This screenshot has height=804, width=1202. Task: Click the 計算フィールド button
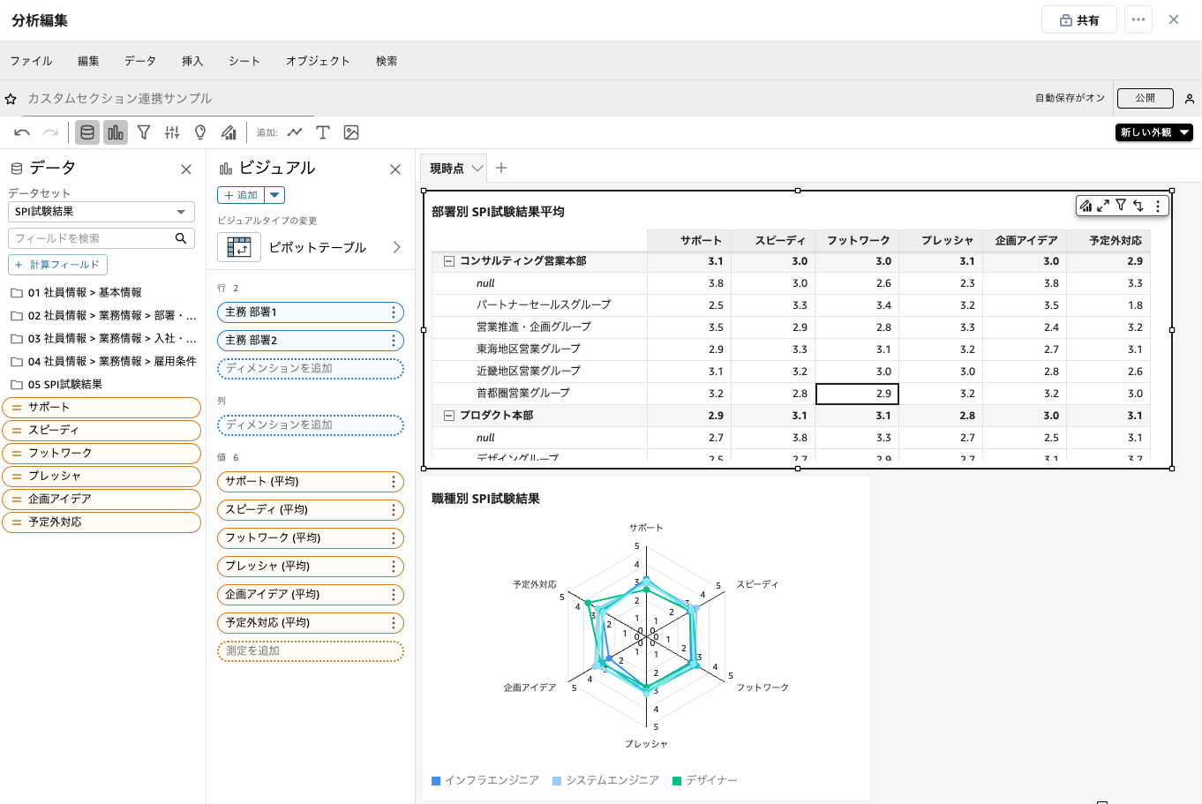click(x=57, y=265)
